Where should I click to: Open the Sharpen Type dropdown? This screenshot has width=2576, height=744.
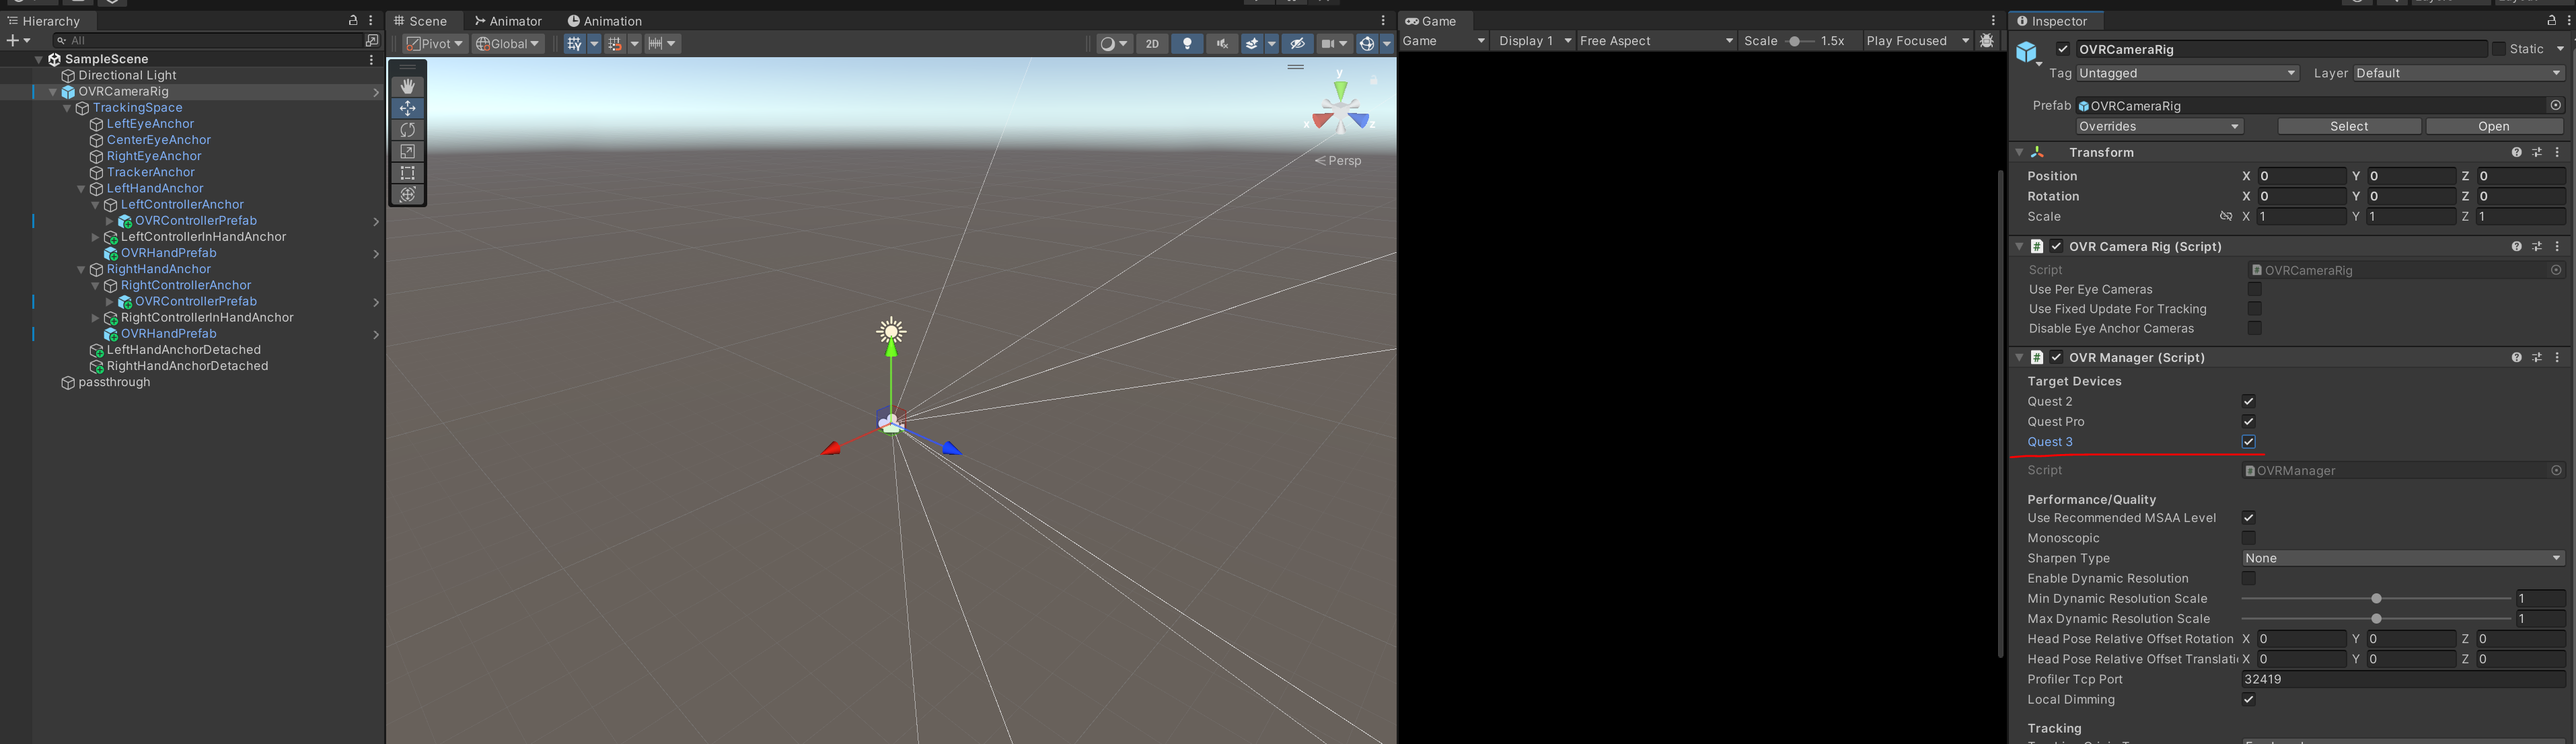pos(2402,558)
